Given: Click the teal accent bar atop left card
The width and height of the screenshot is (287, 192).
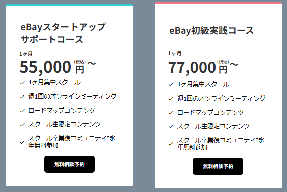Looking at the screenshot, I should pos(69,5).
